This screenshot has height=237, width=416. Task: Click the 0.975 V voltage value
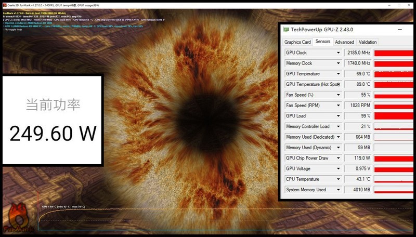point(358,168)
